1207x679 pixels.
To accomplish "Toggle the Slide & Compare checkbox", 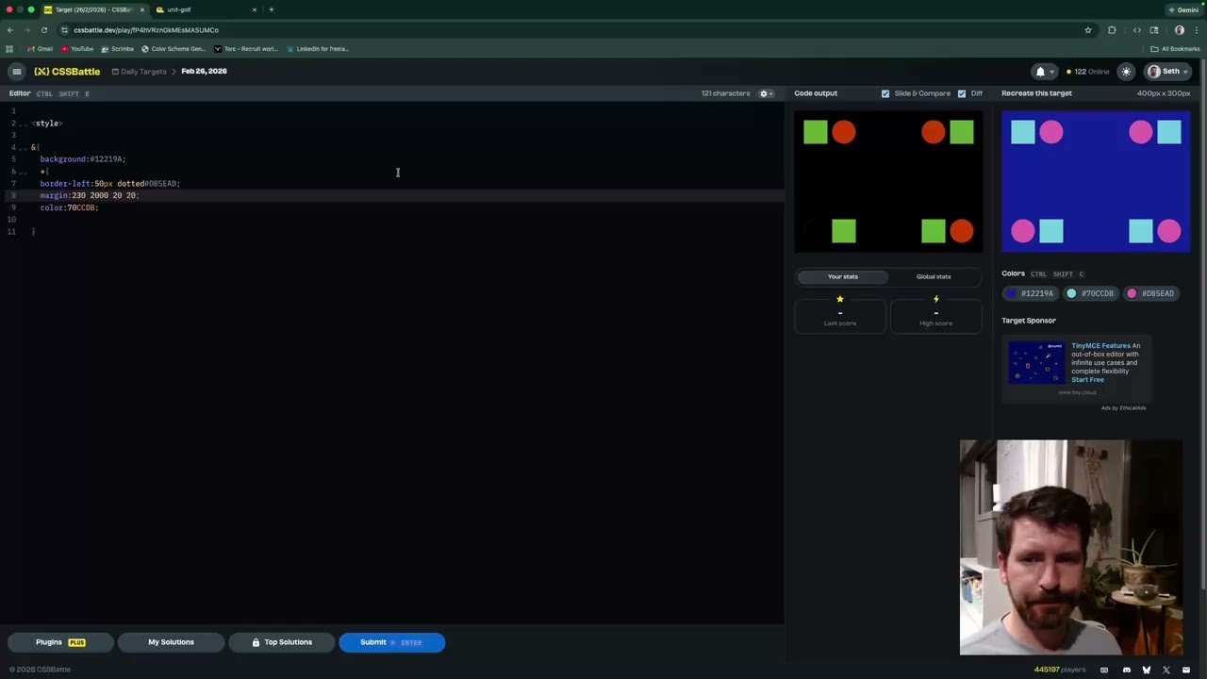I will (x=885, y=93).
